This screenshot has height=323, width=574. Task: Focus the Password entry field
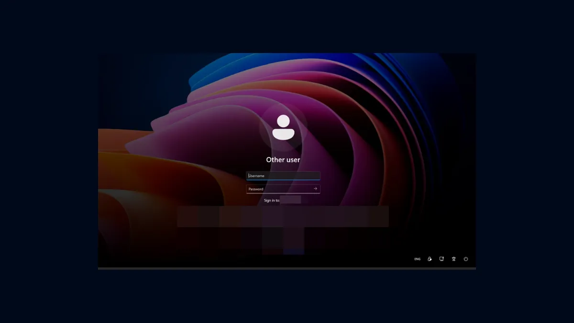277,189
